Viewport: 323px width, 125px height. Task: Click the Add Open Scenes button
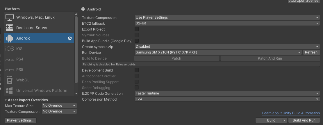pyautogui.click(x=304, y=1)
